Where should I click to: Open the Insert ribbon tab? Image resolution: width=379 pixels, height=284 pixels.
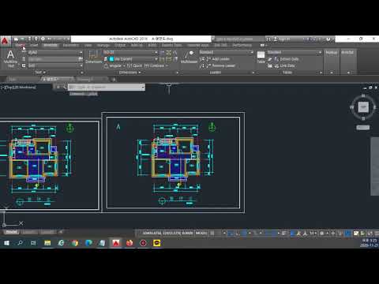point(34,45)
